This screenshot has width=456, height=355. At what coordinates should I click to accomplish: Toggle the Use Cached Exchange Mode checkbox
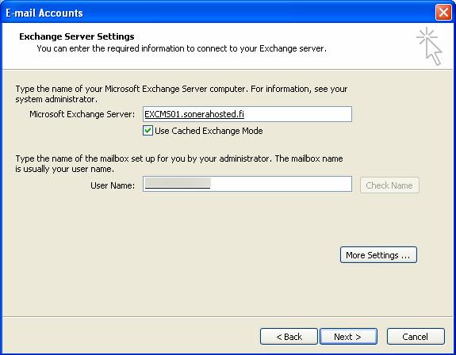148,131
